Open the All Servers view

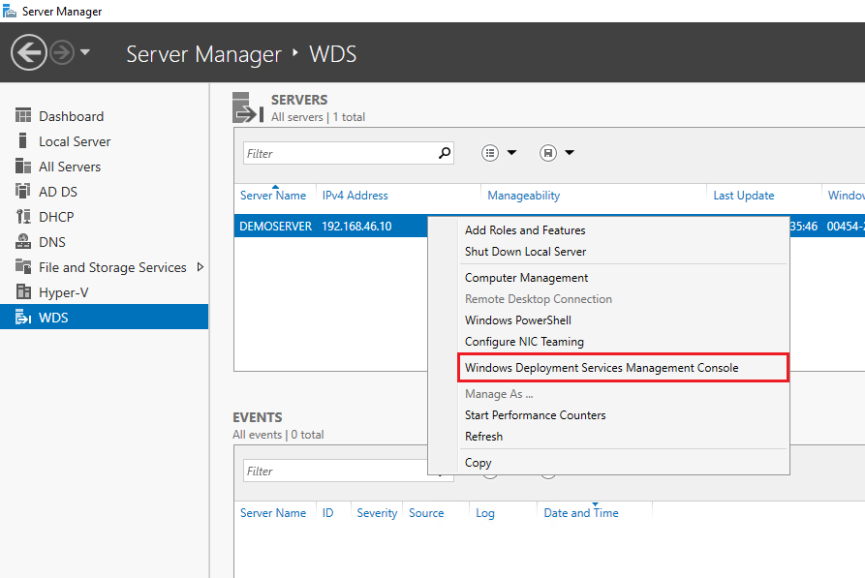tap(68, 166)
